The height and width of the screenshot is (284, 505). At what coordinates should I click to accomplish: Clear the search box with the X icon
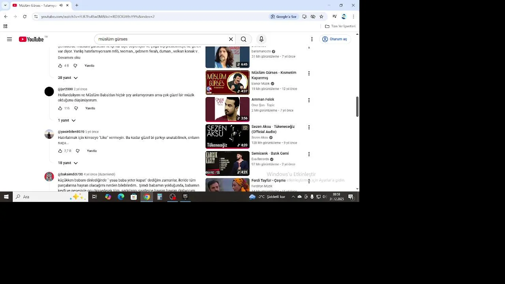click(231, 39)
